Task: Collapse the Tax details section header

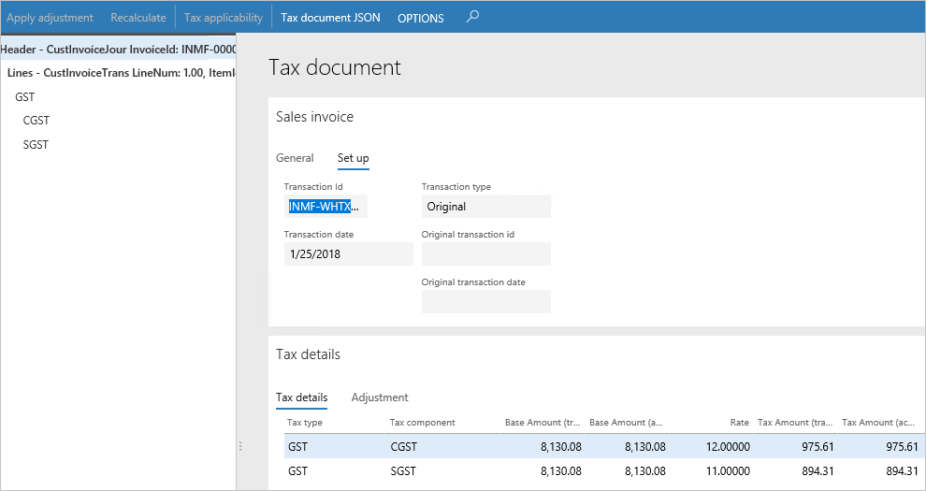Action: click(x=308, y=354)
